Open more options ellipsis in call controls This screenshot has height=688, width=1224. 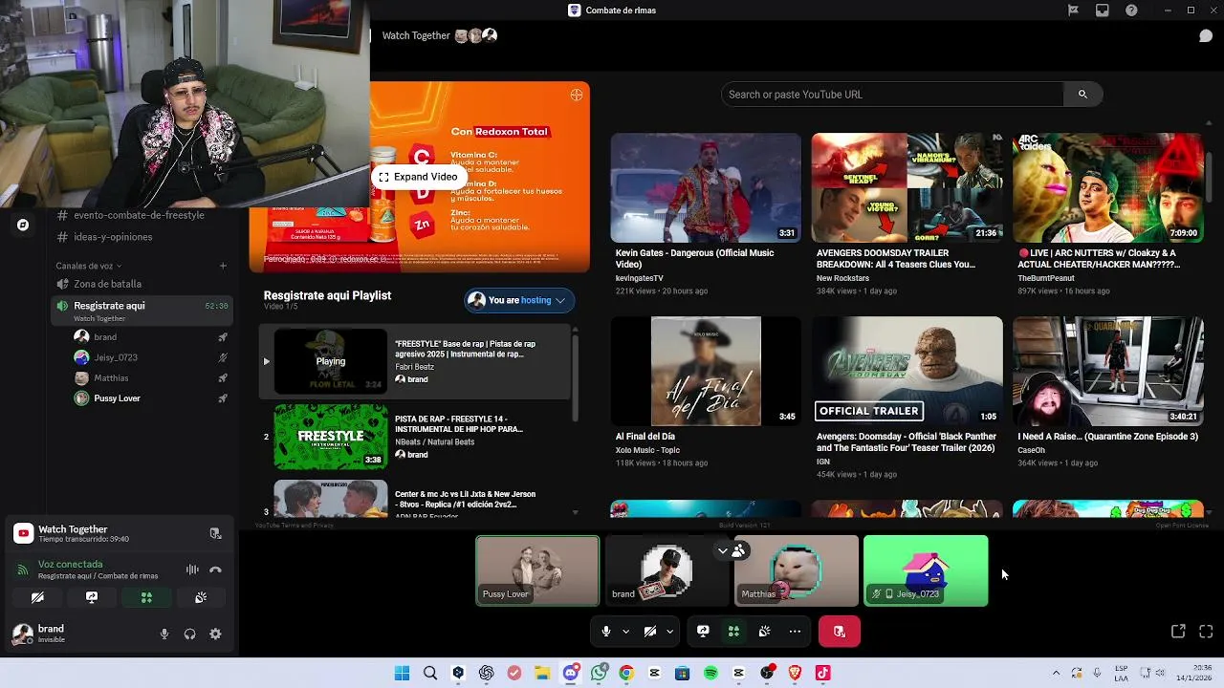pyautogui.click(x=795, y=631)
